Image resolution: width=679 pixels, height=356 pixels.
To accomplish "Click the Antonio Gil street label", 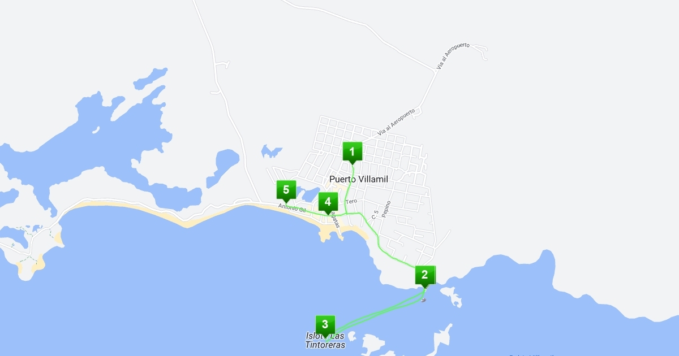I will tap(292, 209).
